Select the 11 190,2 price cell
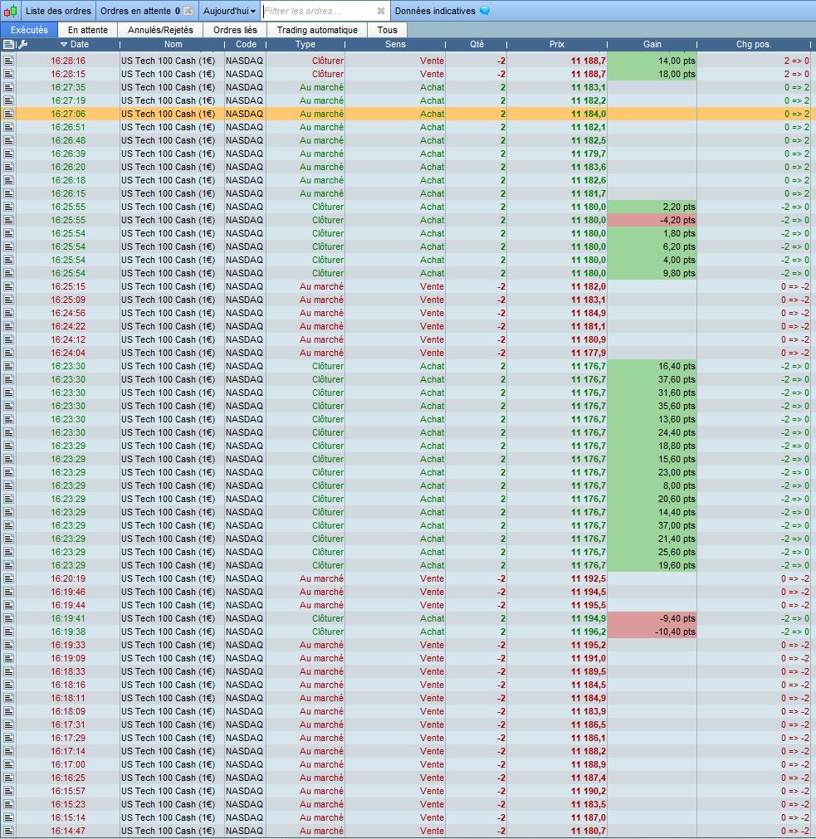 click(557, 791)
